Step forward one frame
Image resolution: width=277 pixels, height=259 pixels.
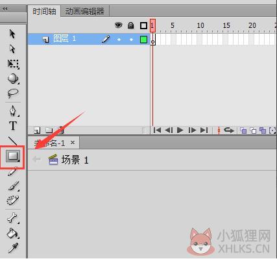pos(192,130)
